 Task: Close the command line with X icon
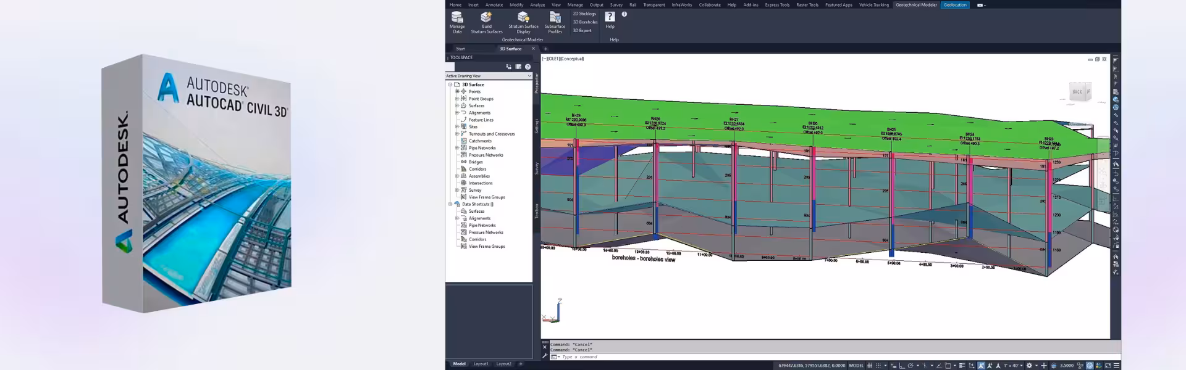click(545, 347)
